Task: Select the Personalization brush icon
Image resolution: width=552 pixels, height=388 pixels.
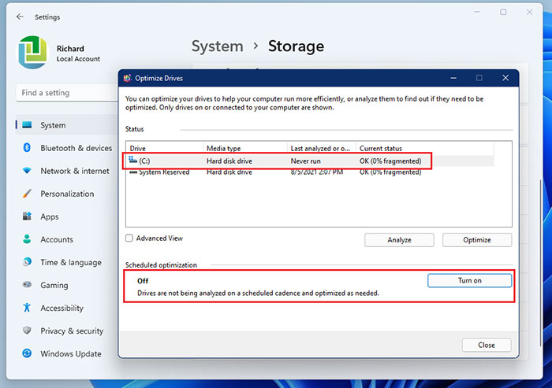Action: 26,194
